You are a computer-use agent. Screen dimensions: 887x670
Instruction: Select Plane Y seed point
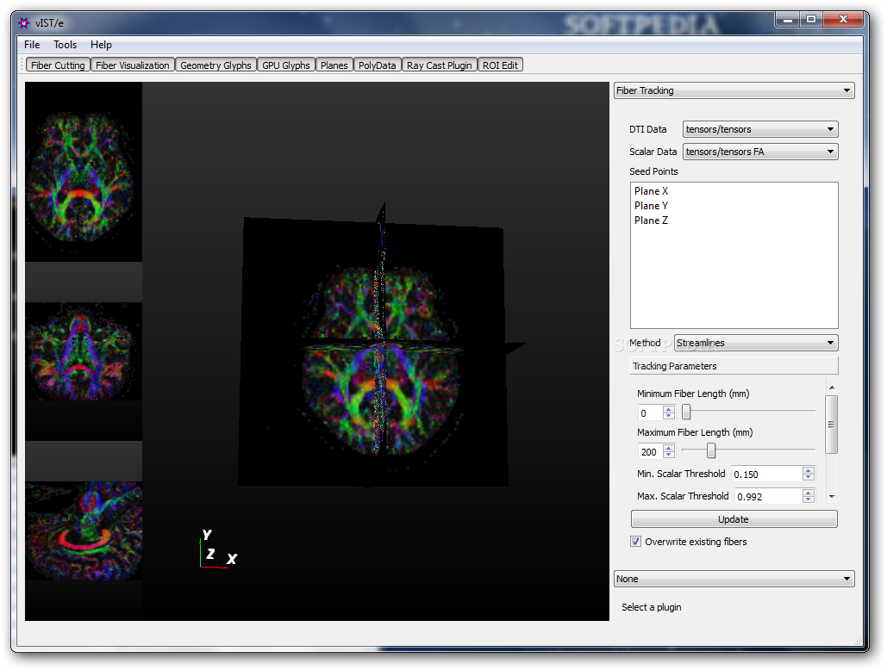pos(651,206)
